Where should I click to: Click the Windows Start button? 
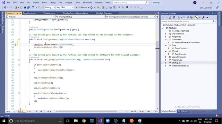(x=4, y=121)
